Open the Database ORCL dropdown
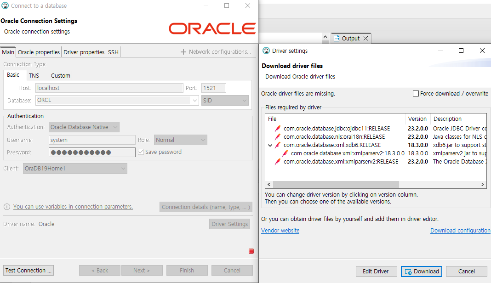The width and height of the screenshot is (491, 283). 195,101
